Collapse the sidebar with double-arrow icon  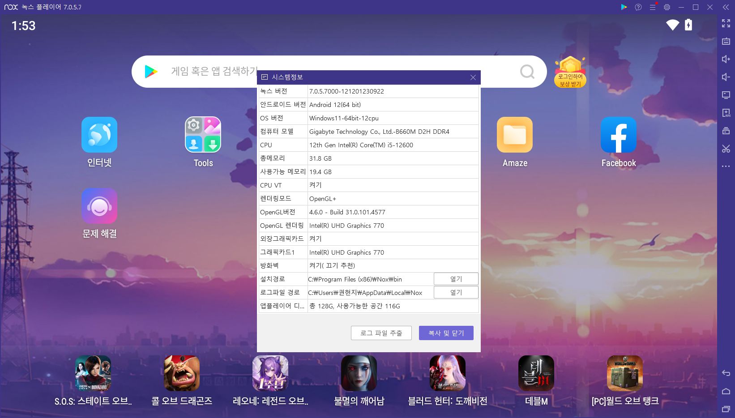726,7
